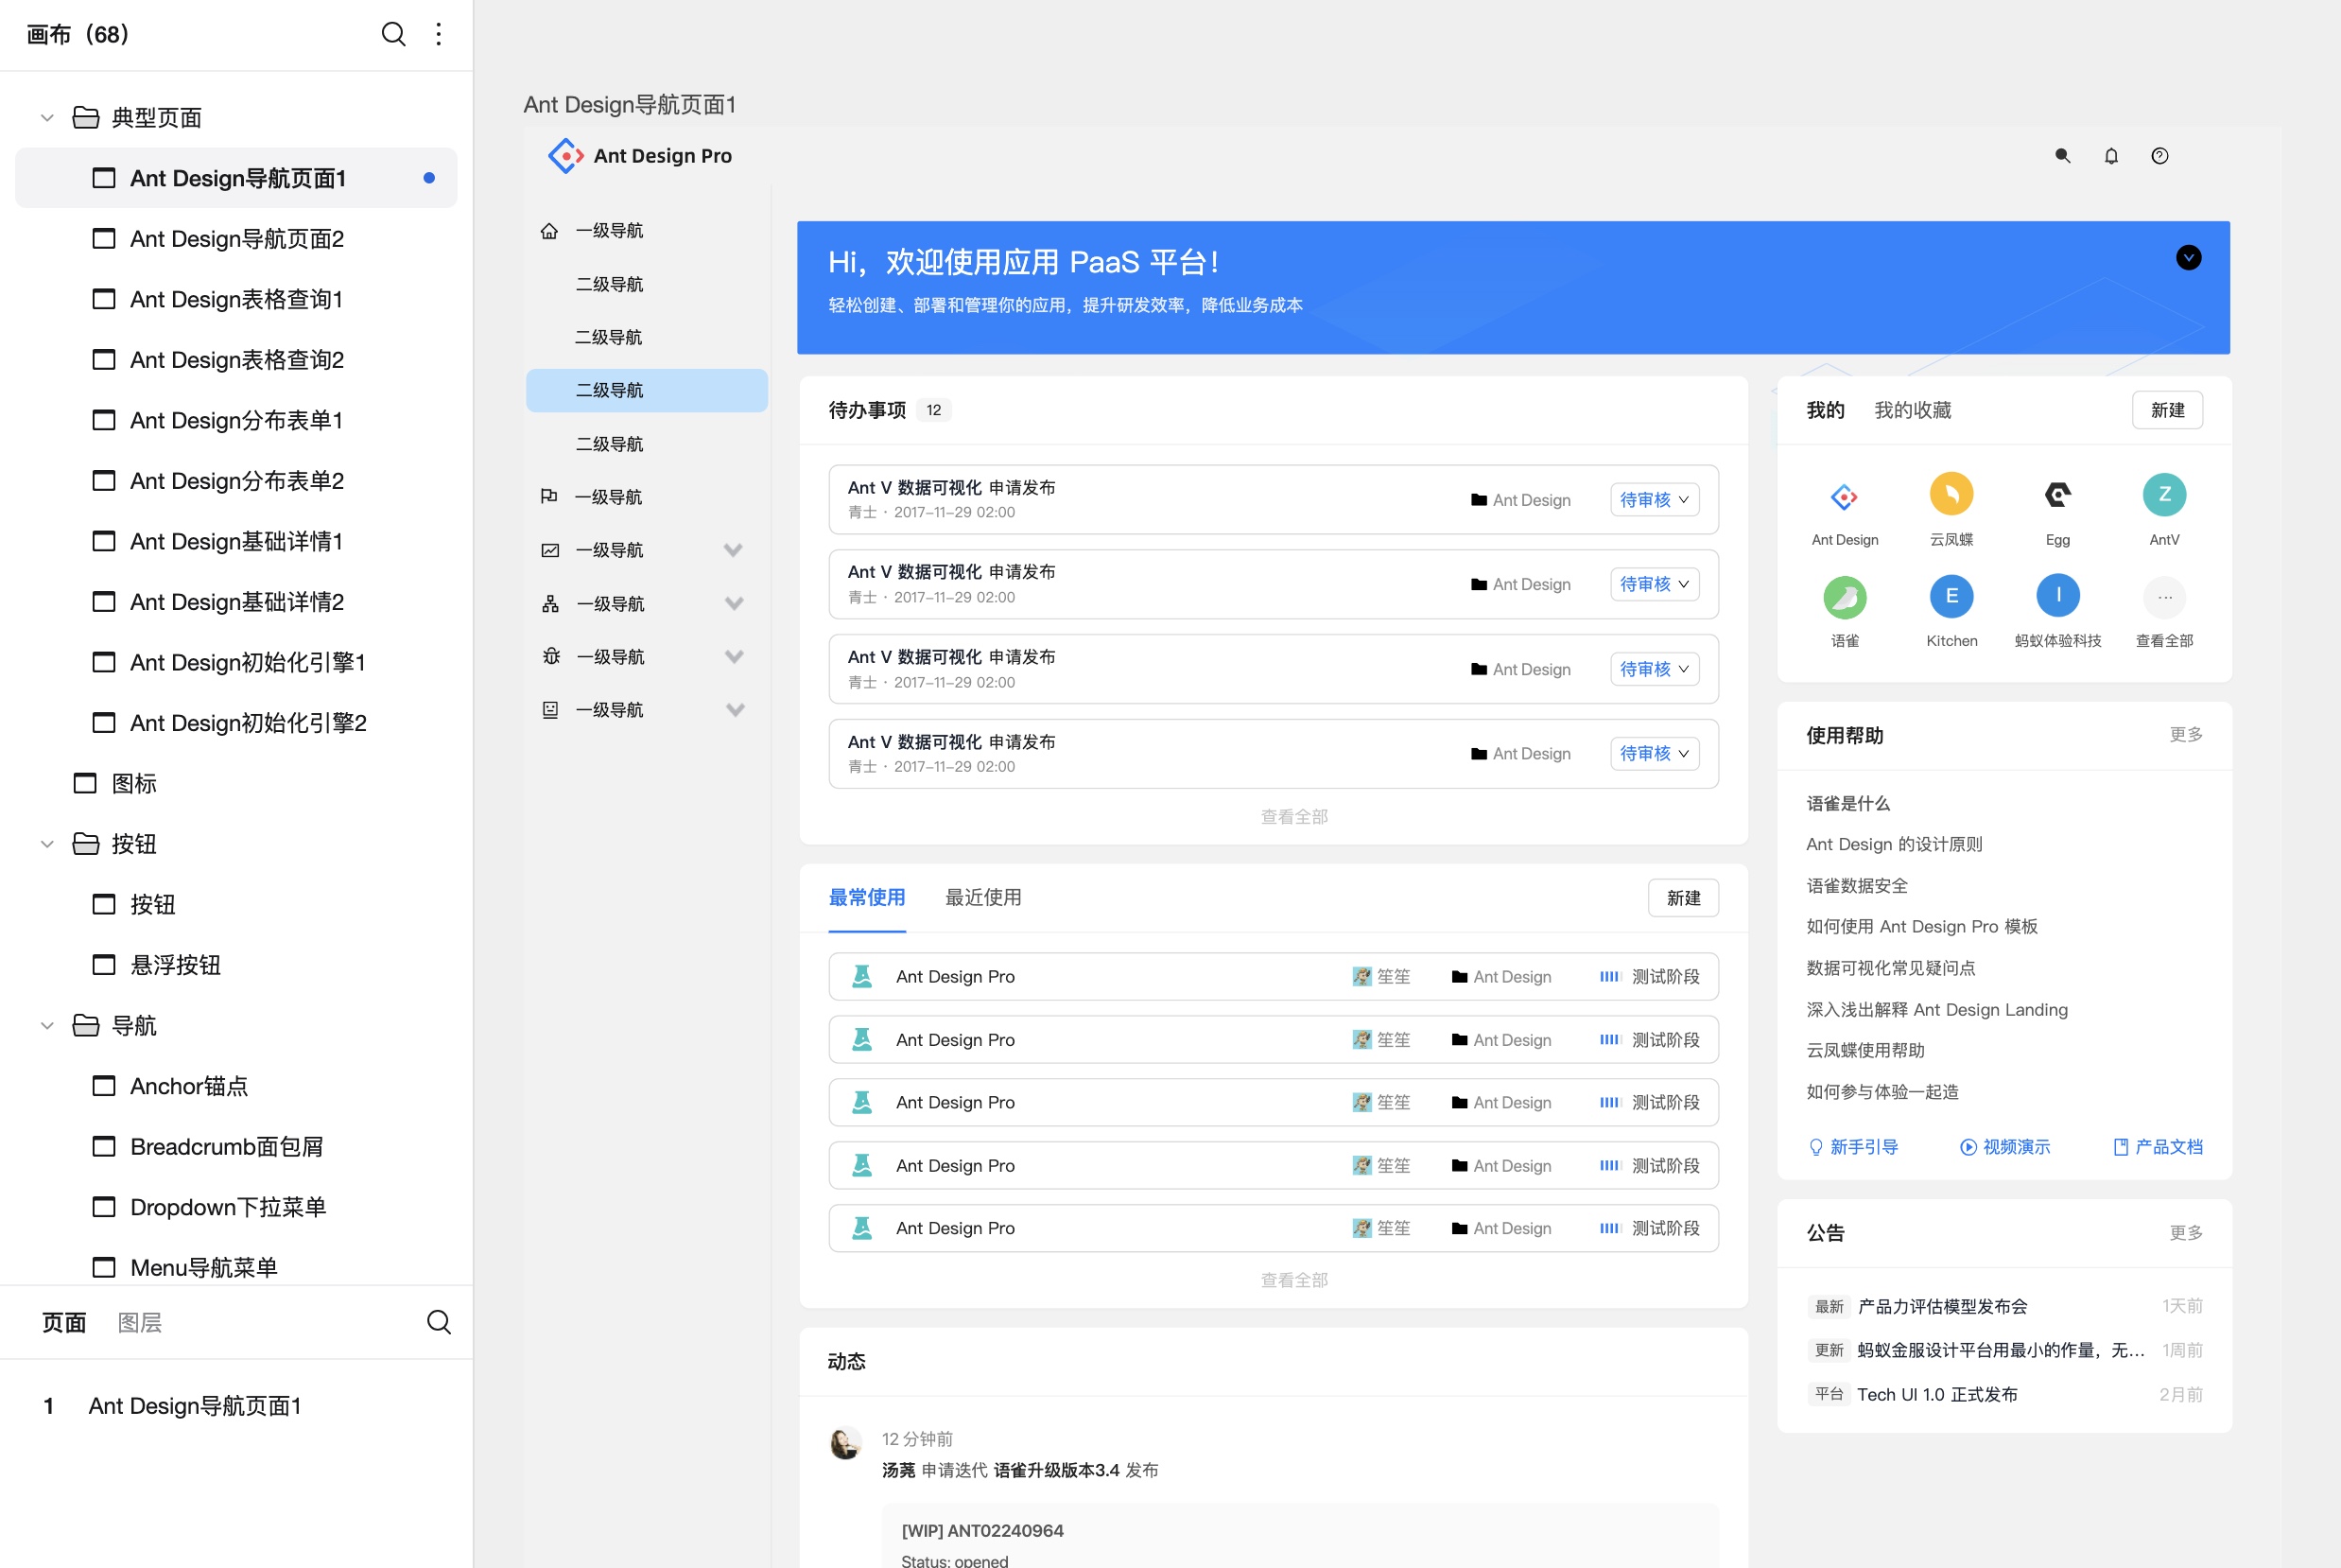This screenshot has width=2341, height=1568.
Task: Collapse the 导航 folder
Action: tap(46, 1025)
